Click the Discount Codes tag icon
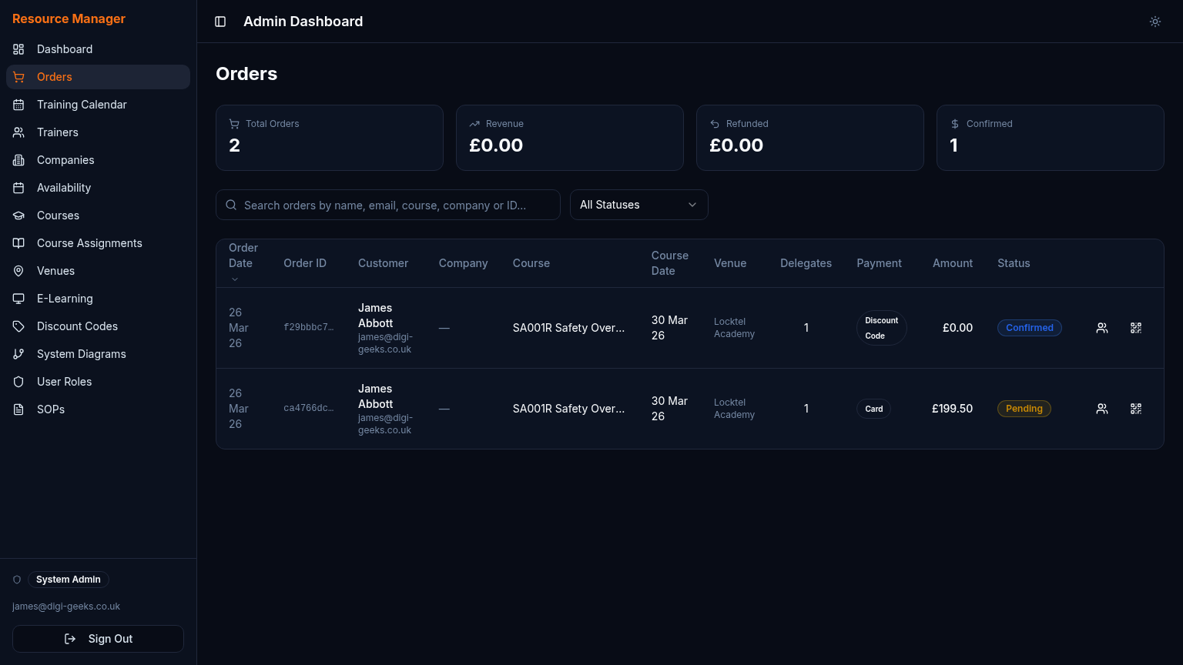Screen dimensions: 1183x665 (x=18, y=326)
